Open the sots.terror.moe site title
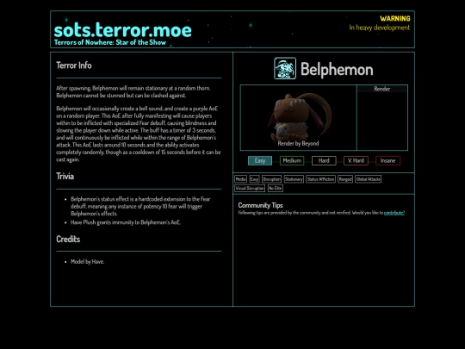Screen dimensions: 465x349 [123, 29]
